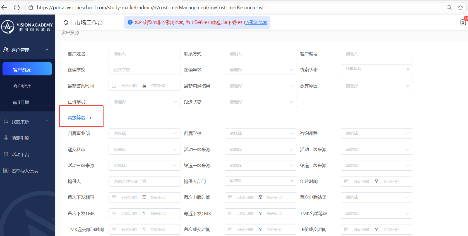Click the Vision Academy logo
The width and height of the screenshot is (468, 236).
coord(27,27)
